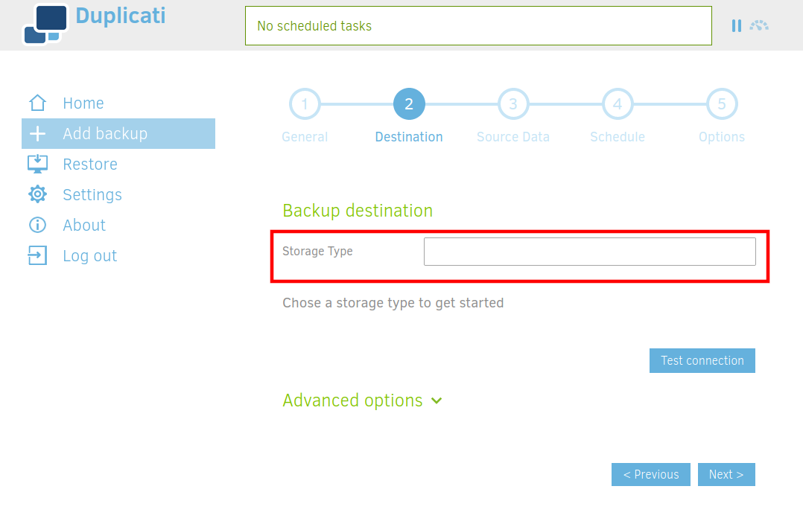803x527 pixels.
Task: Open the Schedule step
Action: [617, 103]
